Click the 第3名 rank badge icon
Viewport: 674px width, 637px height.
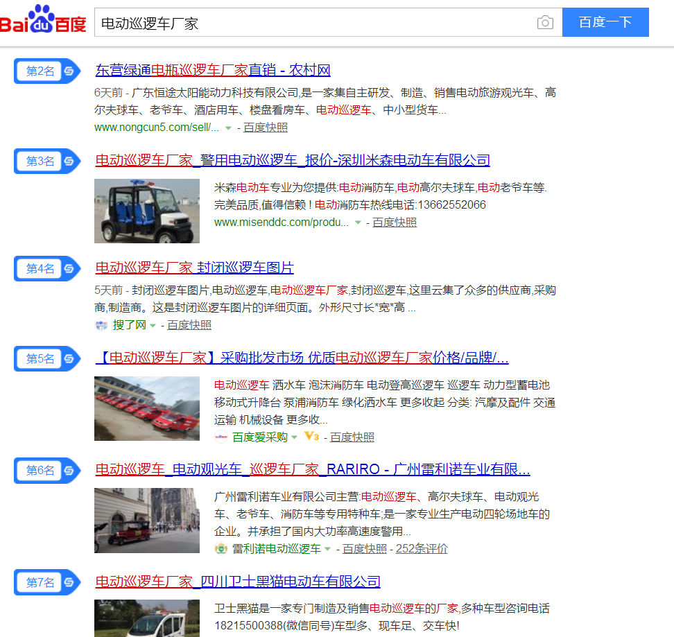[47, 161]
